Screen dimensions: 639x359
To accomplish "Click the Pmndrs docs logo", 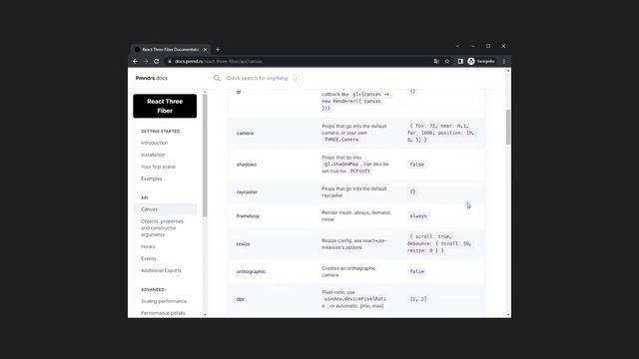I will click(152, 78).
